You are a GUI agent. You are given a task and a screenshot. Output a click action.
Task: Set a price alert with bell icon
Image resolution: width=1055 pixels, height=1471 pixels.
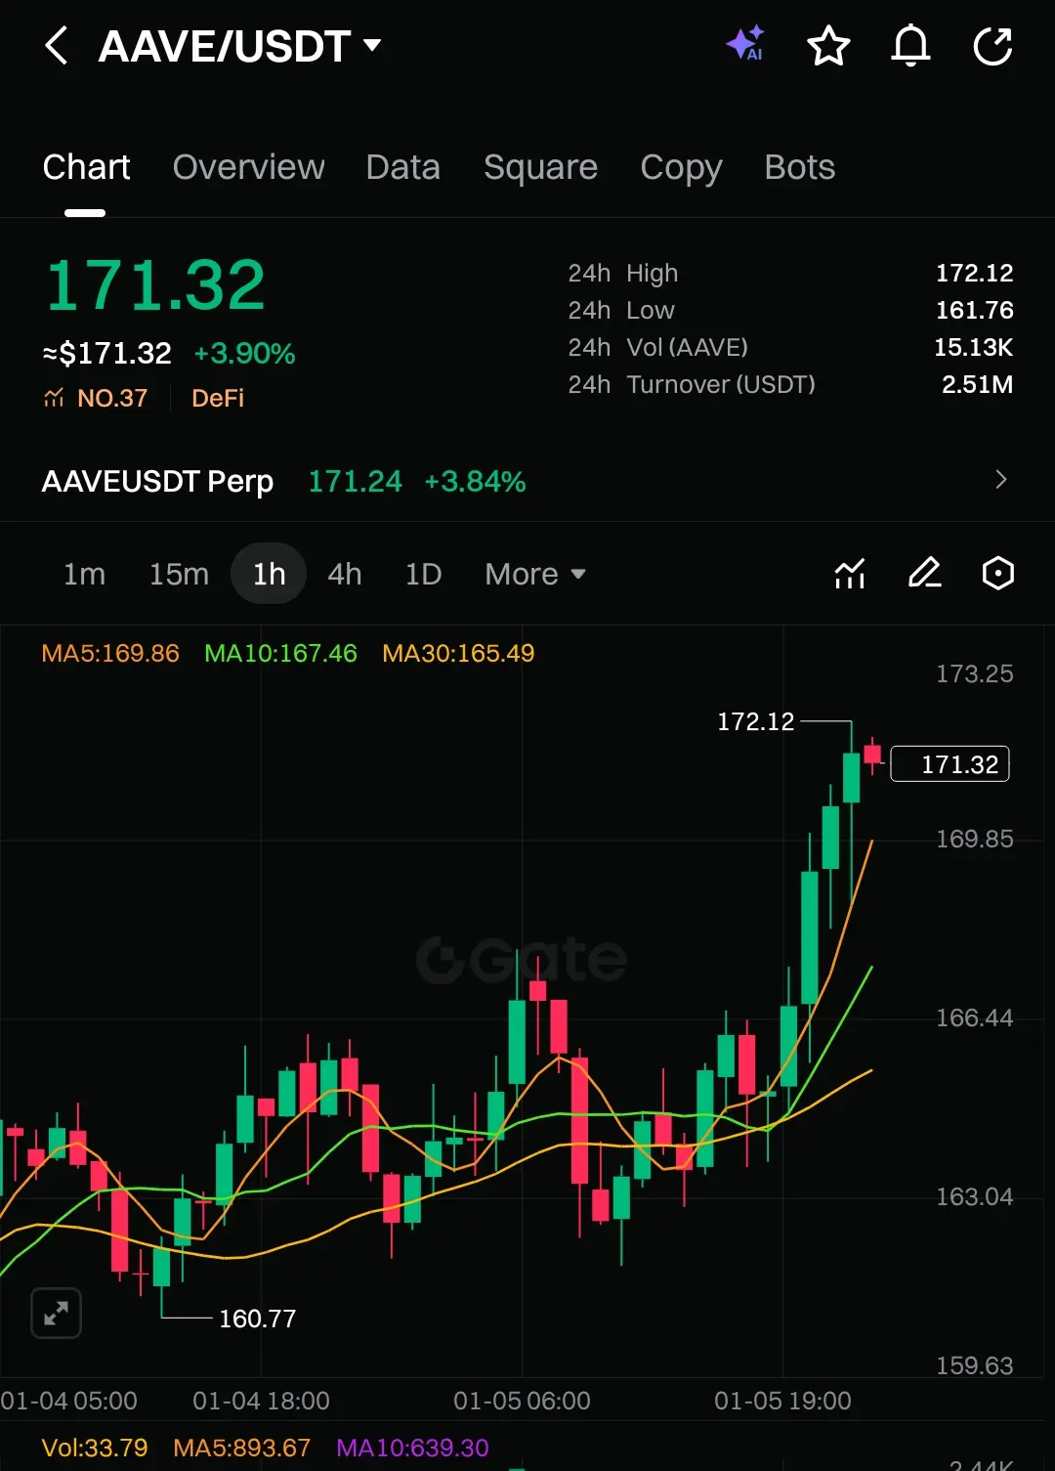pyautogui.click(x=910, y=46)
